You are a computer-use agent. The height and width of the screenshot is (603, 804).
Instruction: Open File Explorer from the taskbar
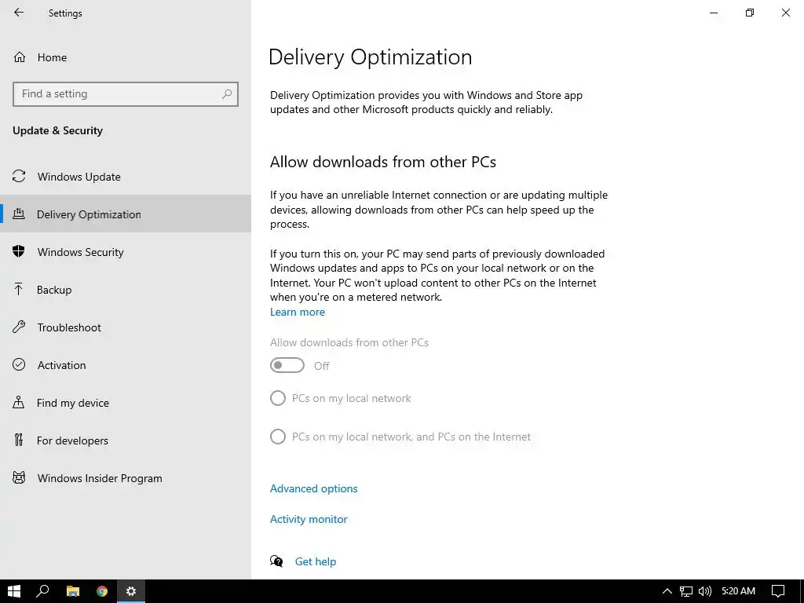(73, 591)
